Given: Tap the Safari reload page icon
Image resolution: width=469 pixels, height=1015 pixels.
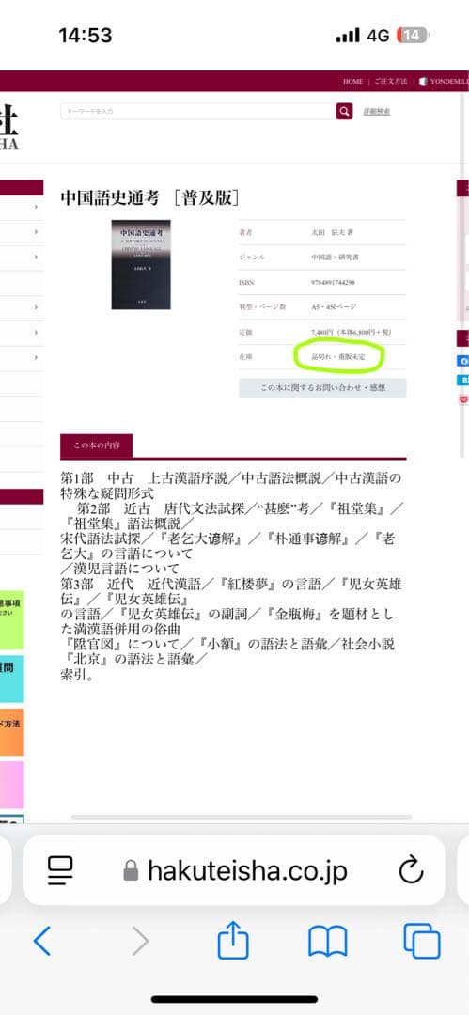Looking at the screenshot, I should pos(411,870).
